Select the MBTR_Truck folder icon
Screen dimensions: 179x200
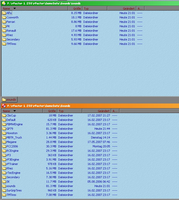click(4, 137)
